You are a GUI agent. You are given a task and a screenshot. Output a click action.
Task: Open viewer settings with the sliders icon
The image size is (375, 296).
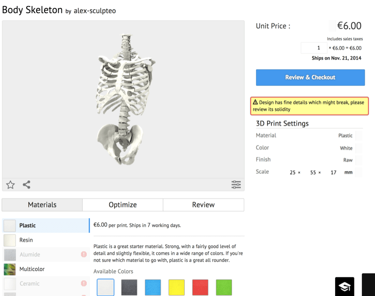coord(236,185)
